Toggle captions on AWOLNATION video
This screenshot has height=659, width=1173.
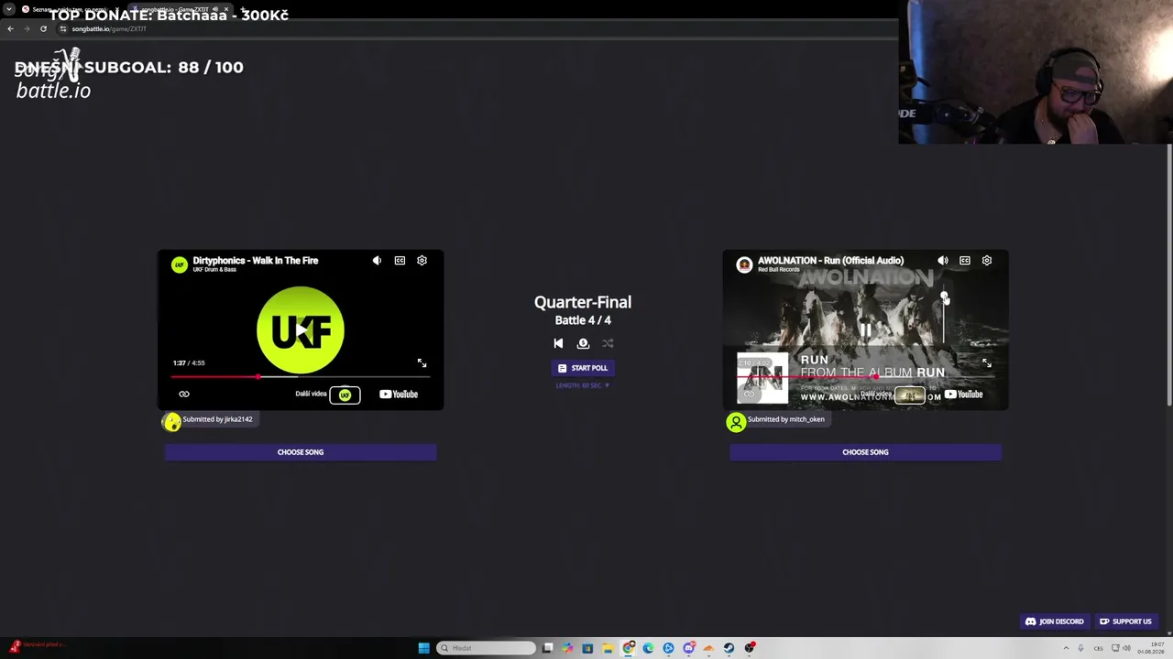(965, 261)
